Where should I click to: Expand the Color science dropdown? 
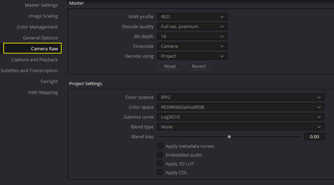241,97
